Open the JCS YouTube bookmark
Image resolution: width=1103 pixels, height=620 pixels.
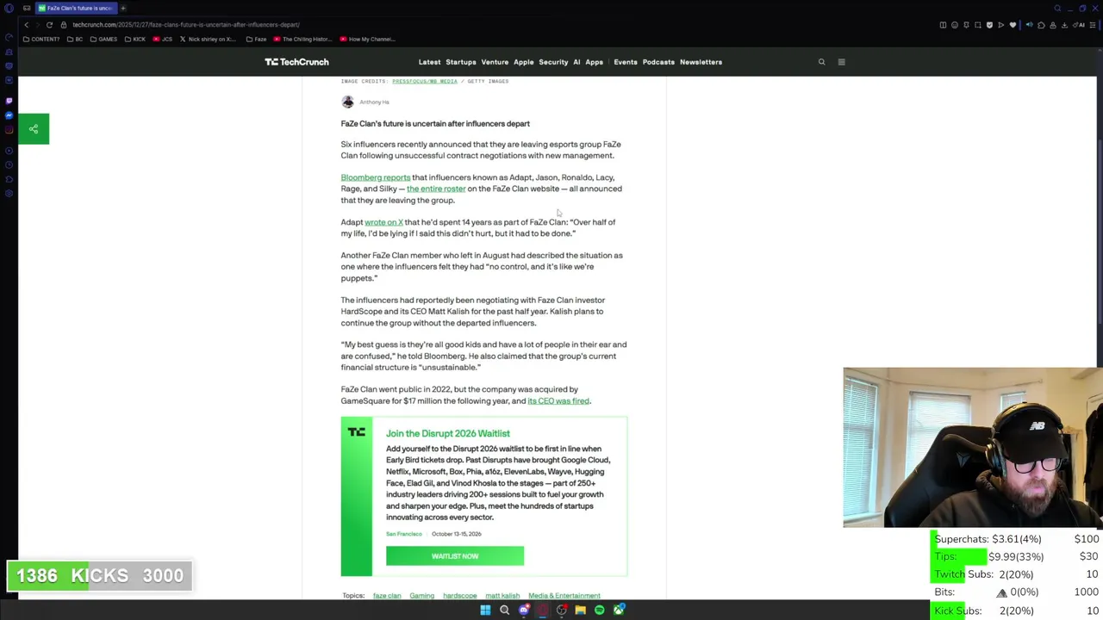(x=163, y=39)
